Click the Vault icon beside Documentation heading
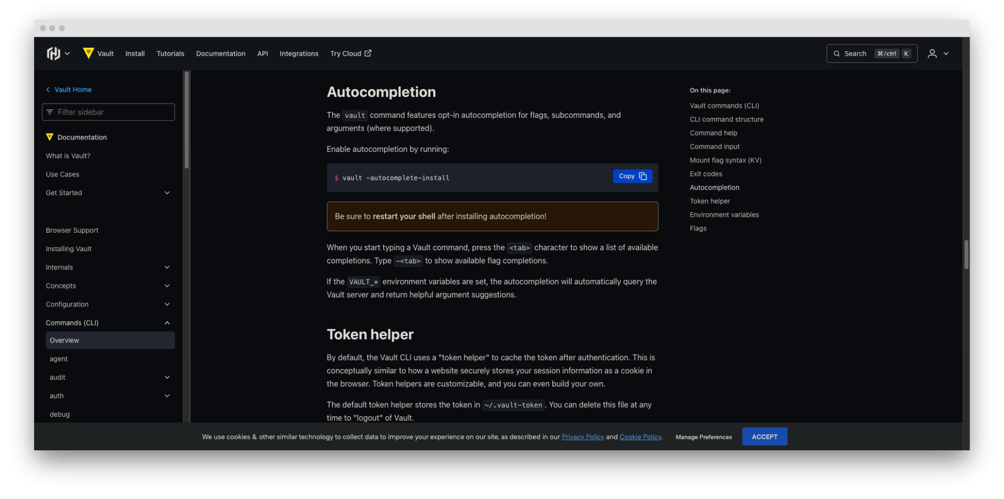This screenshot has width=1004, height=499. click(49, 137)
